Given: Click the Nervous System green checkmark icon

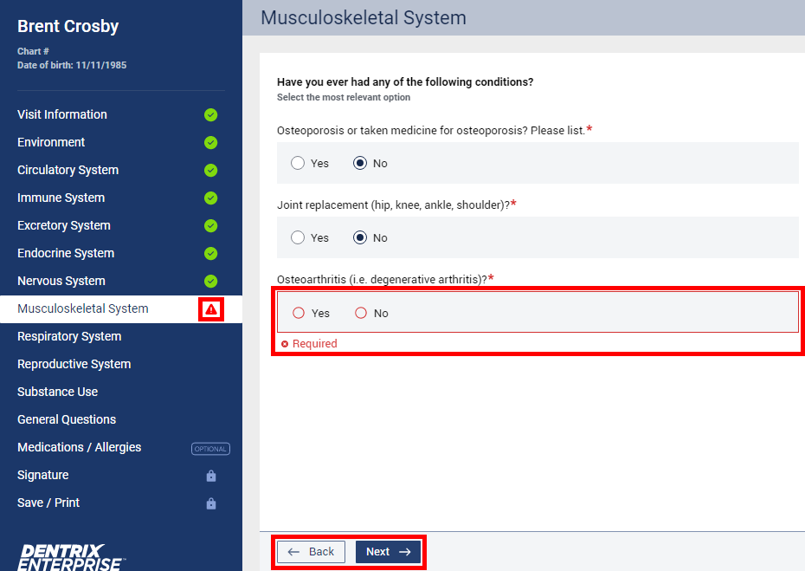Looking at the screenshot, I should [x=210, y=281].
